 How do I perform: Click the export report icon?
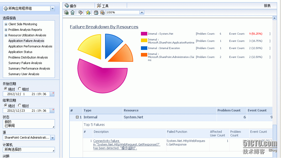point(102,12)
